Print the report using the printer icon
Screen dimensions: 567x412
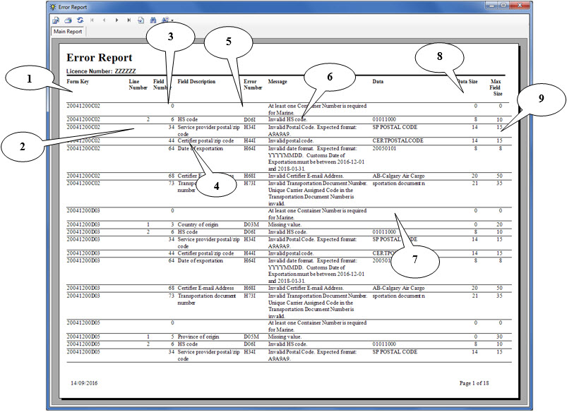[68, 20]
